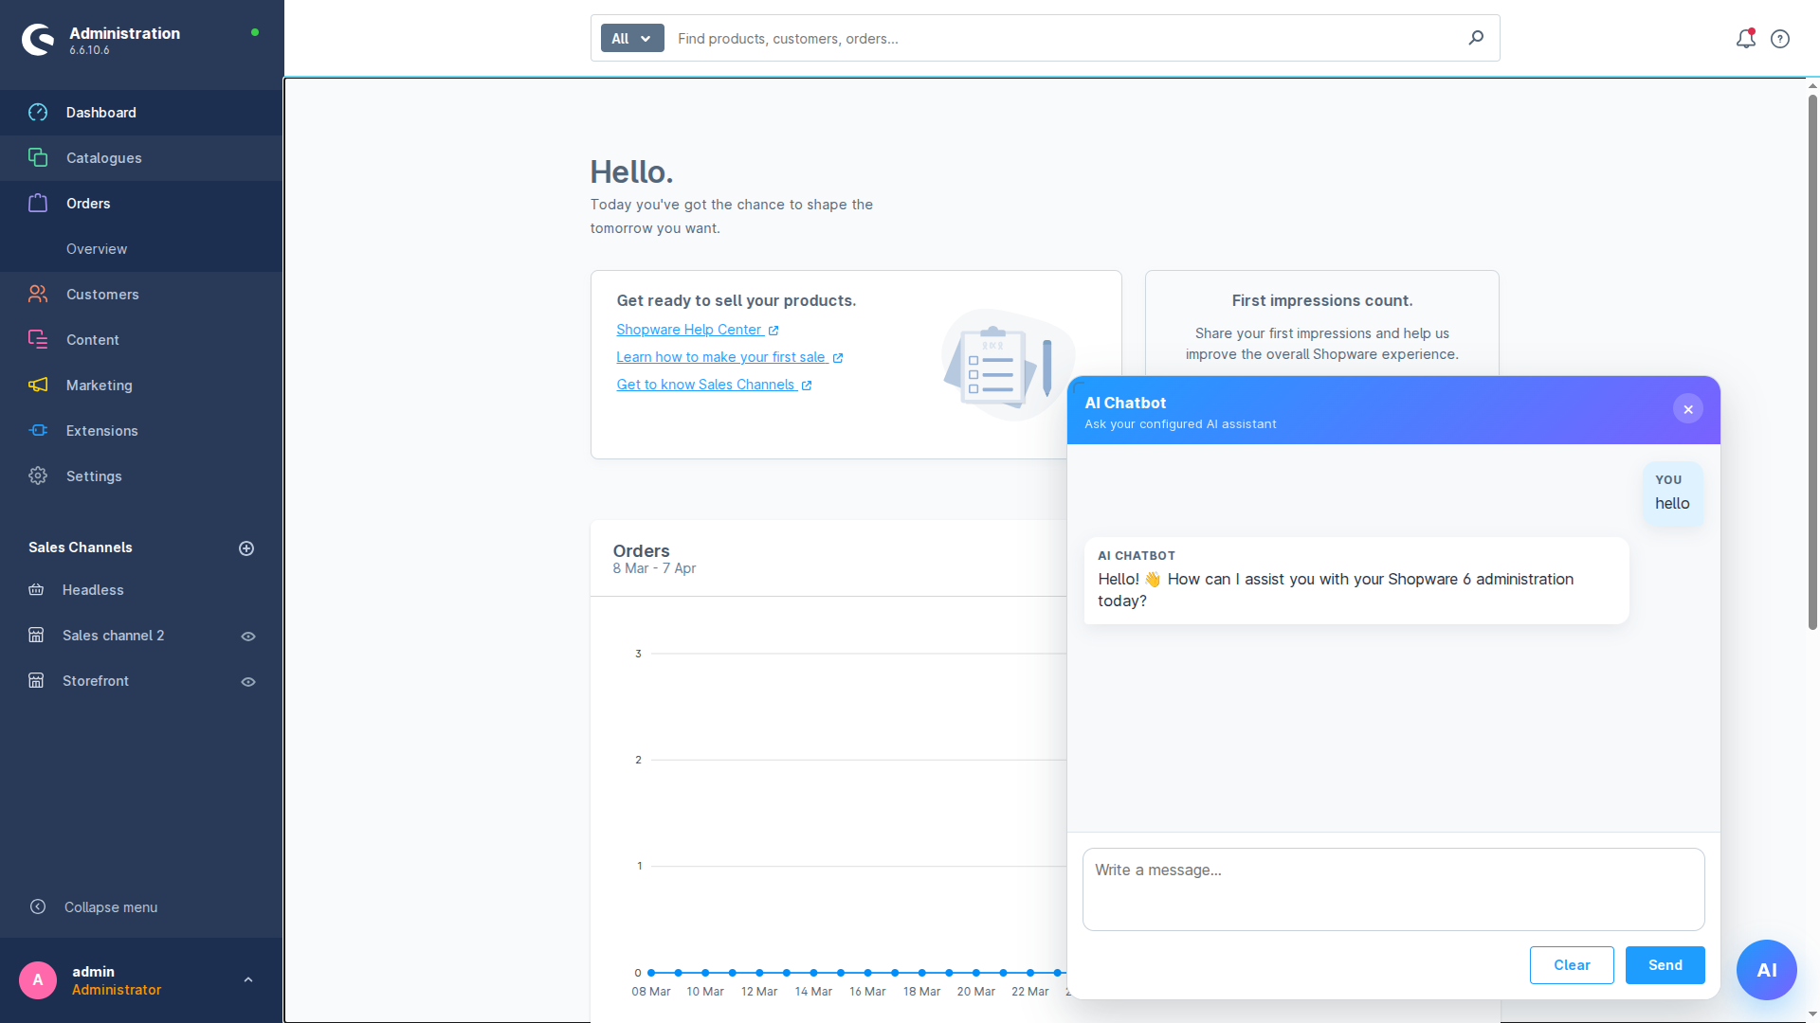
Task: Click the Customers people icon
Action: point(38,295)
